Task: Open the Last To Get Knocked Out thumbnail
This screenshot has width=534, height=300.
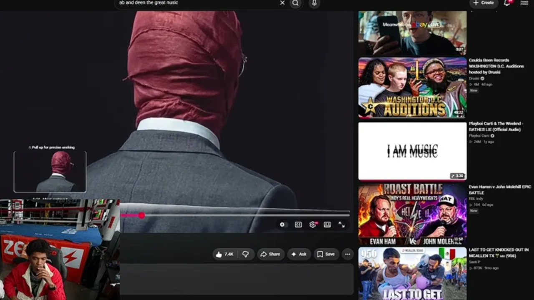Action: click(x=412, y=273)
